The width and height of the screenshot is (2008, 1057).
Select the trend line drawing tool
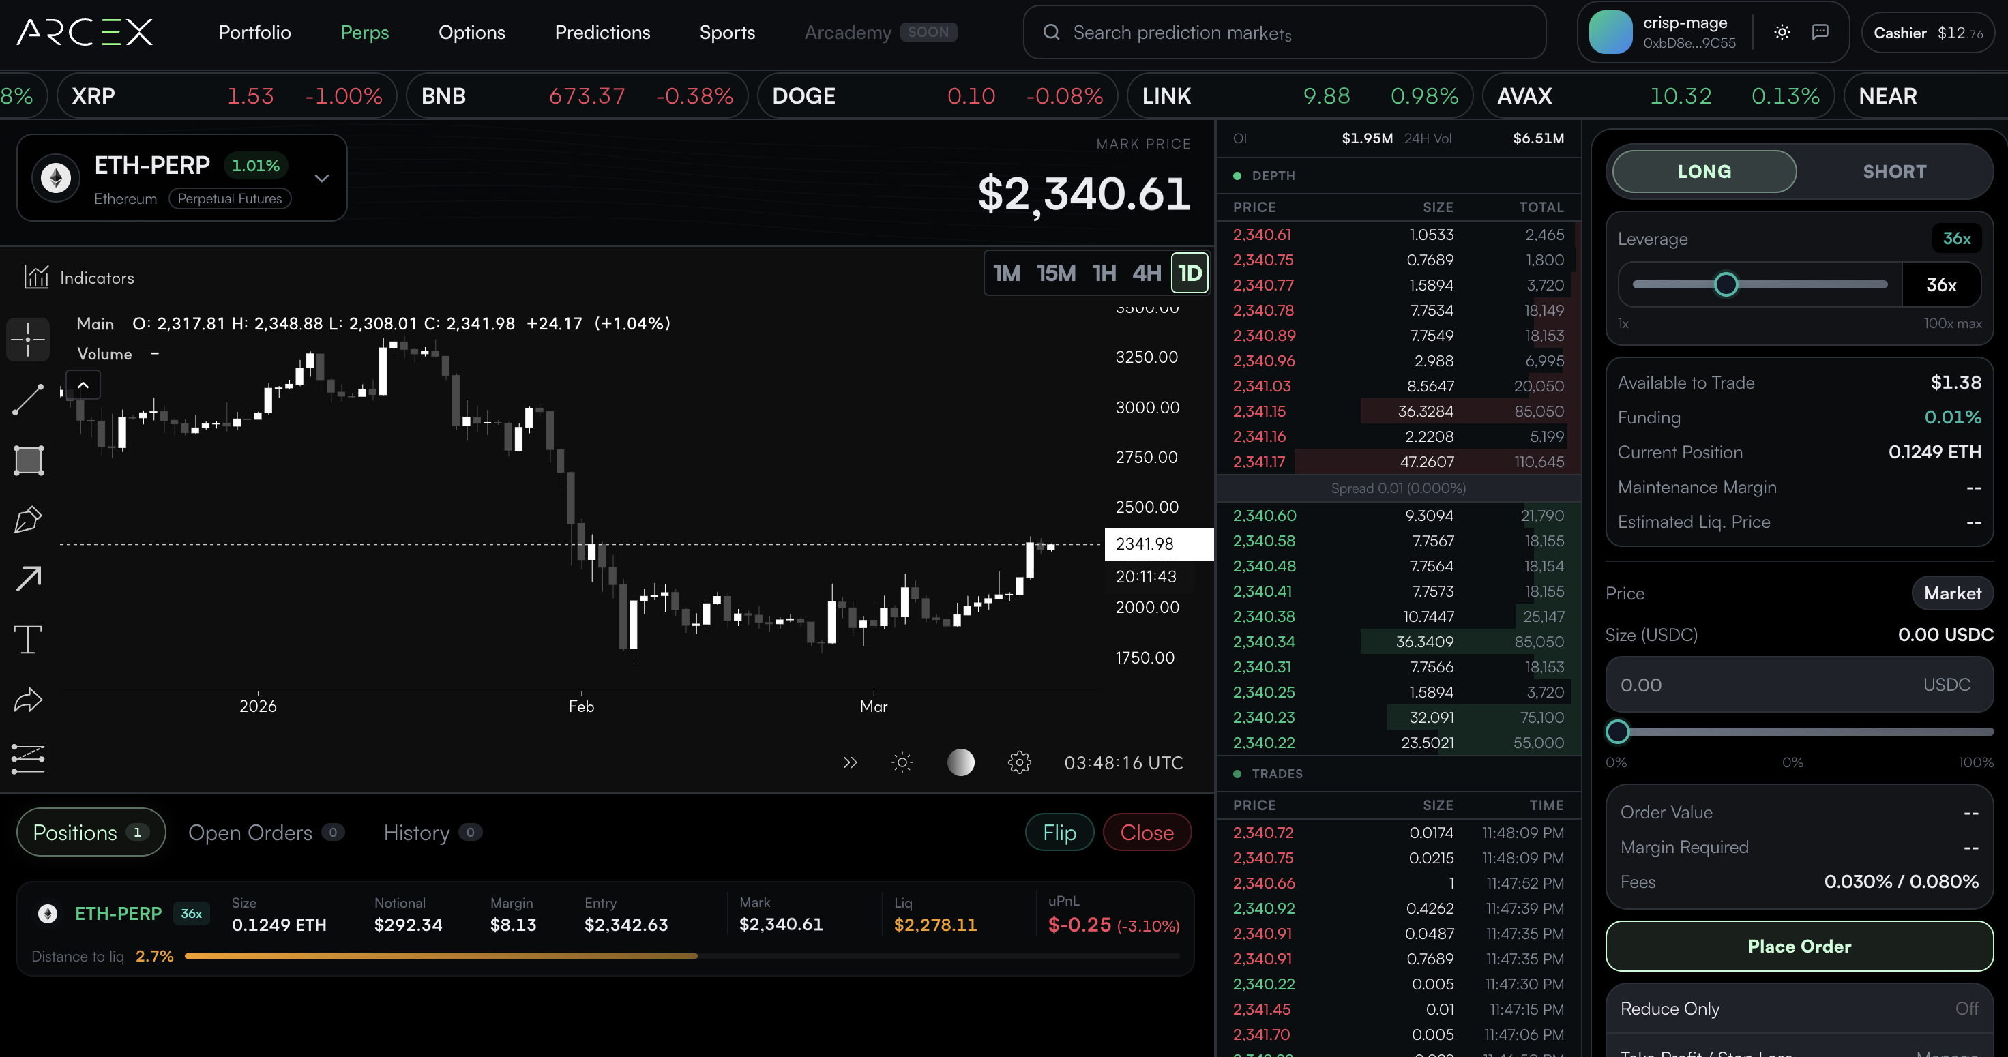28,400
